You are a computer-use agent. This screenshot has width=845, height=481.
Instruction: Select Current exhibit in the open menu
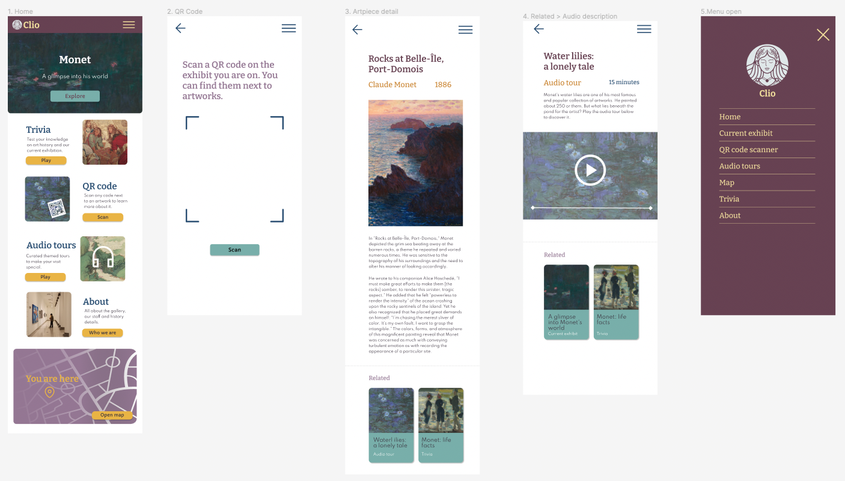[x=767, y=133]
